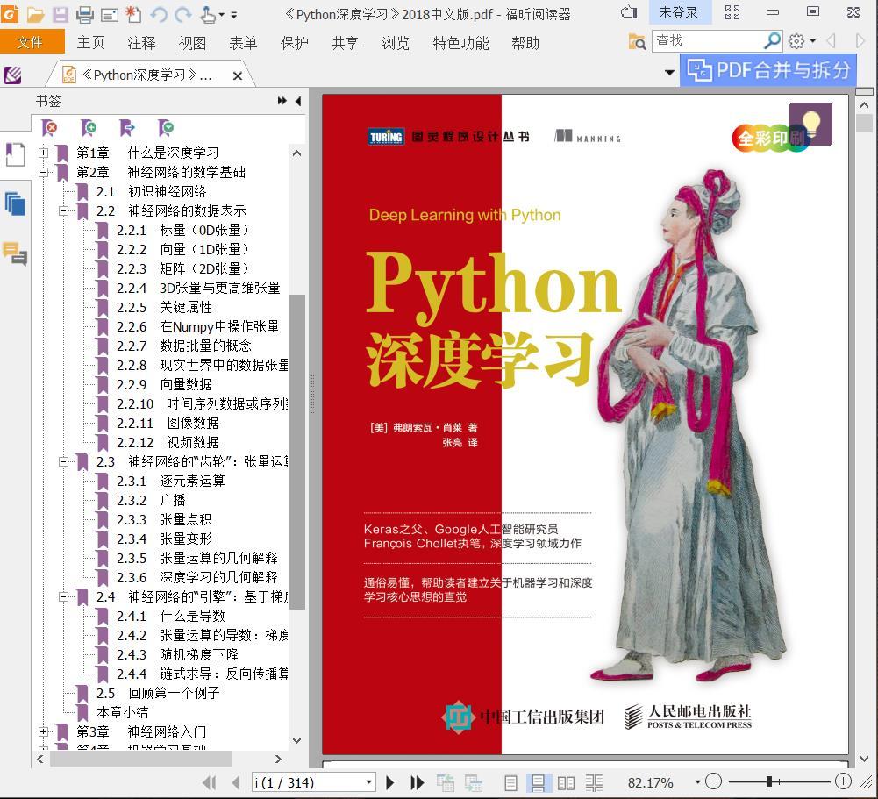Image resolution: width=878 pixels, height=799 pixels.
Task: Jump to last page button
Action: click(x=417, y=782)
